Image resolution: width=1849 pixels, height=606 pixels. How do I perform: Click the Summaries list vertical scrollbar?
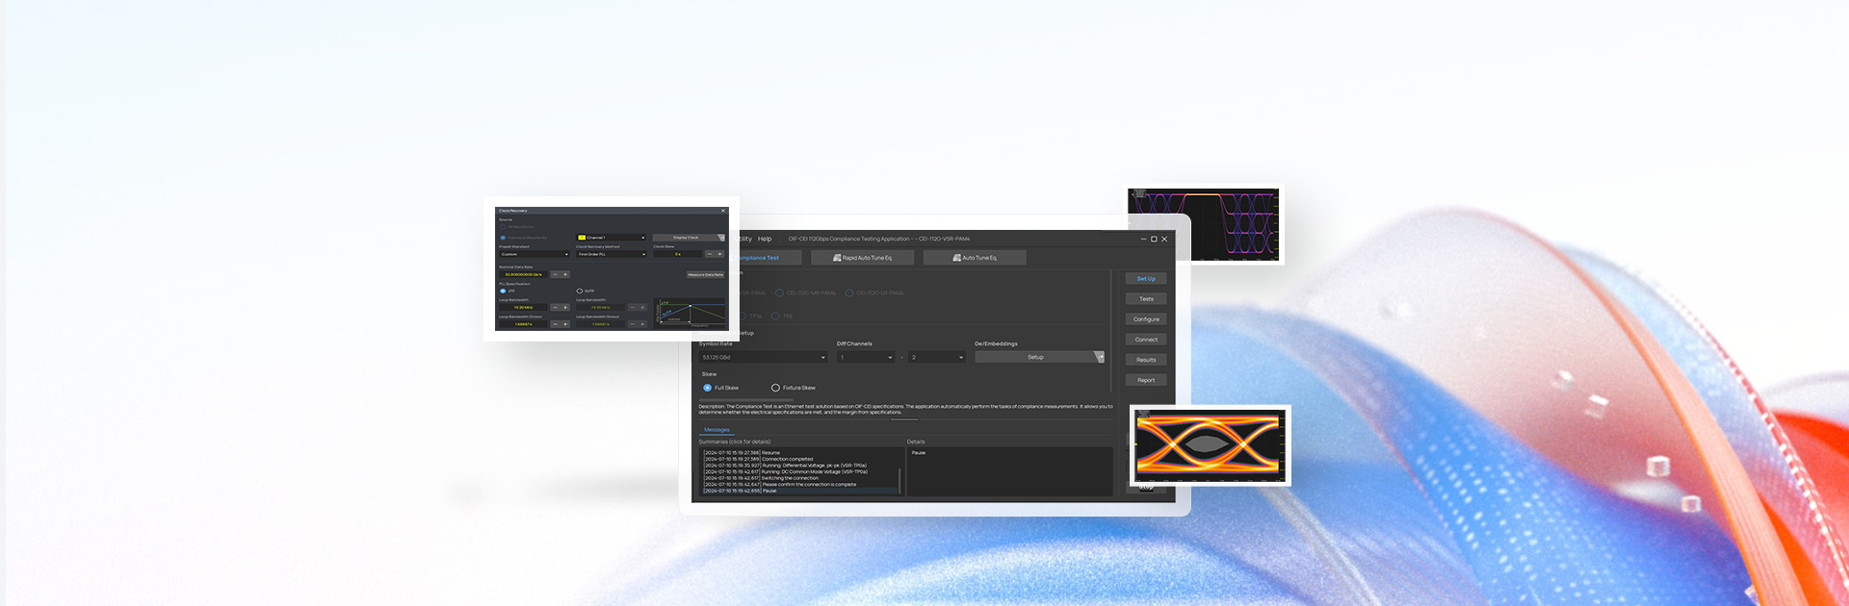pyautogui.click(x=899, y=481)
